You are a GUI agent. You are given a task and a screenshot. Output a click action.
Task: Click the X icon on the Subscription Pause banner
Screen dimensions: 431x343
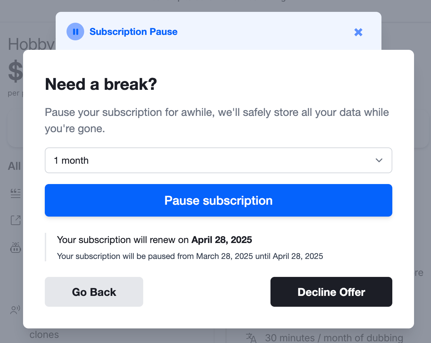coord(358,32)
